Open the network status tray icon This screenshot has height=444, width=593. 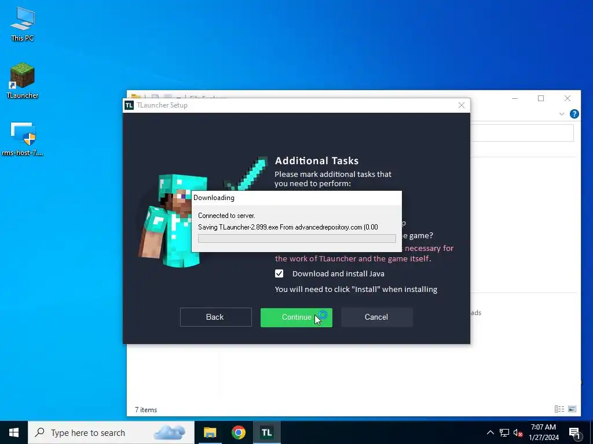click(x=504, y=432)
